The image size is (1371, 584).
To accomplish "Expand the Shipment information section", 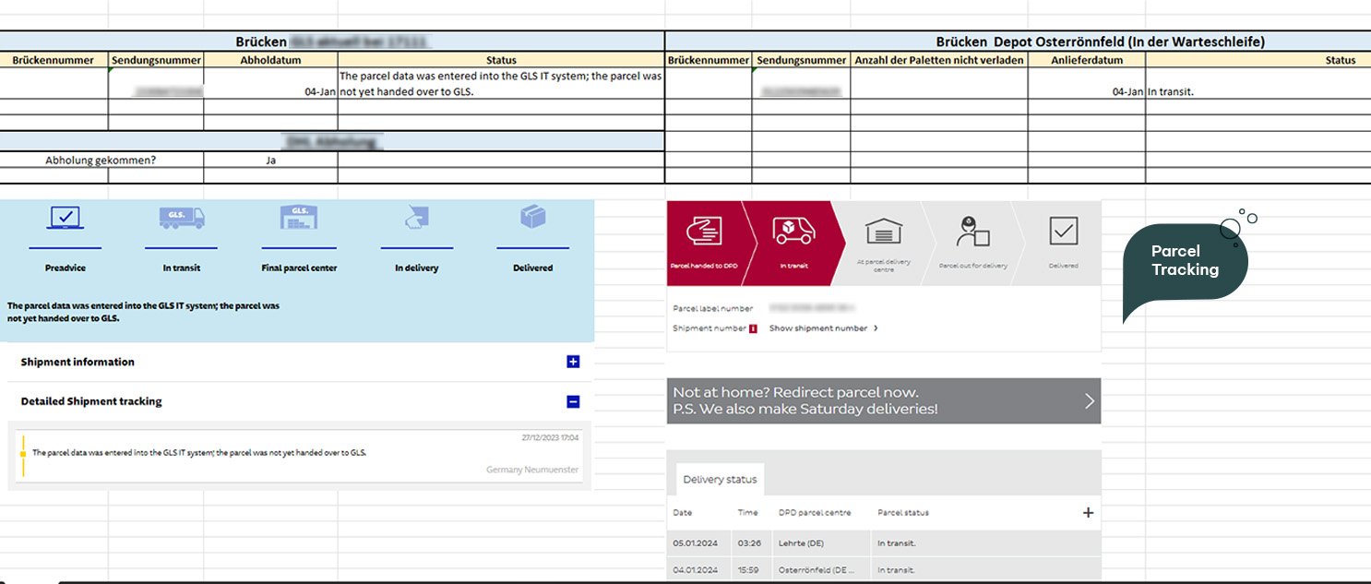I will coord(573,362).
